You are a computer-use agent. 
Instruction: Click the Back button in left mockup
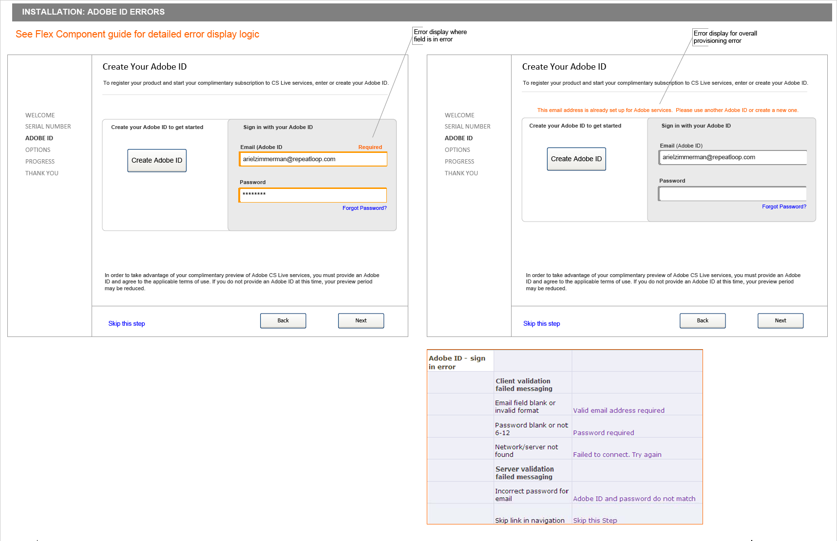click(x=283, y=321)
